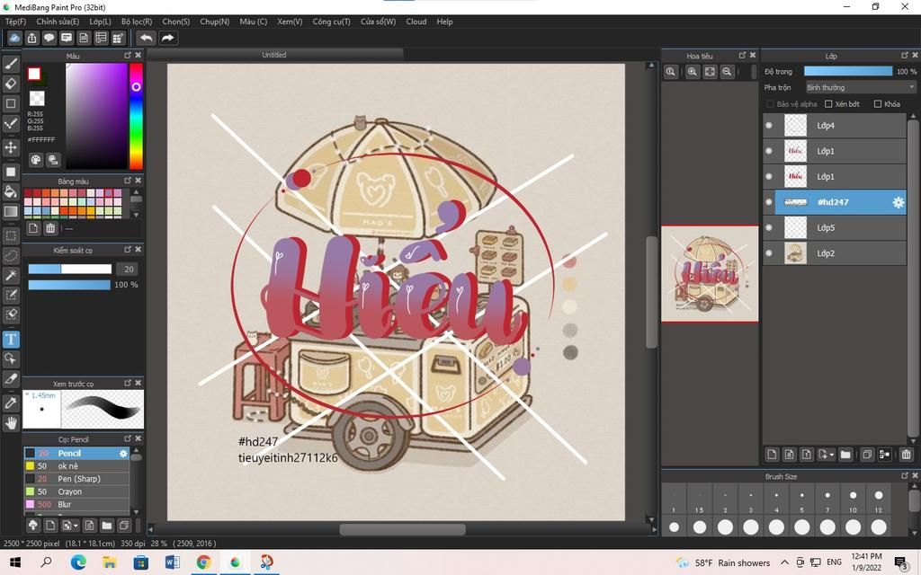Hide the Lớp4 layer

click(x=769, y=126)
